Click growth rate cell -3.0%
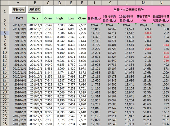Screen dimensions: 170x126 click(143, 37)
